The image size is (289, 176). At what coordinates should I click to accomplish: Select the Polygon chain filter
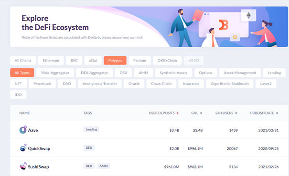tap(115, 61)
